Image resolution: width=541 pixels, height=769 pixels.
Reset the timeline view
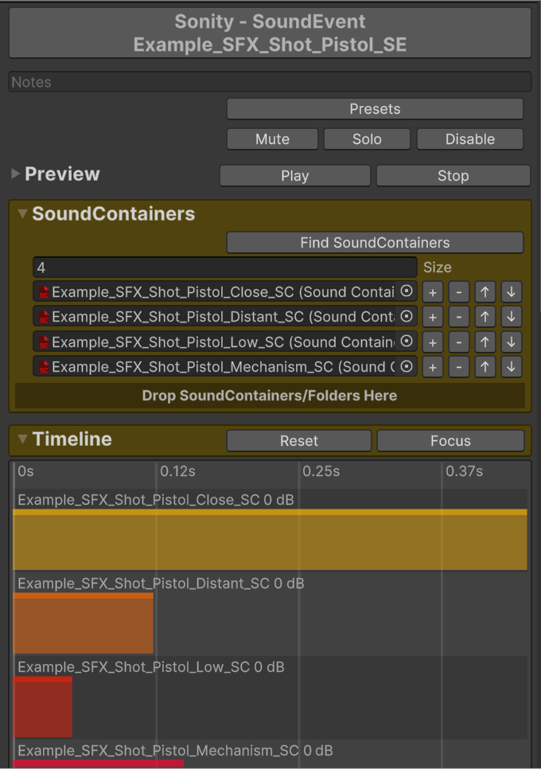click(x=298, y=441)
